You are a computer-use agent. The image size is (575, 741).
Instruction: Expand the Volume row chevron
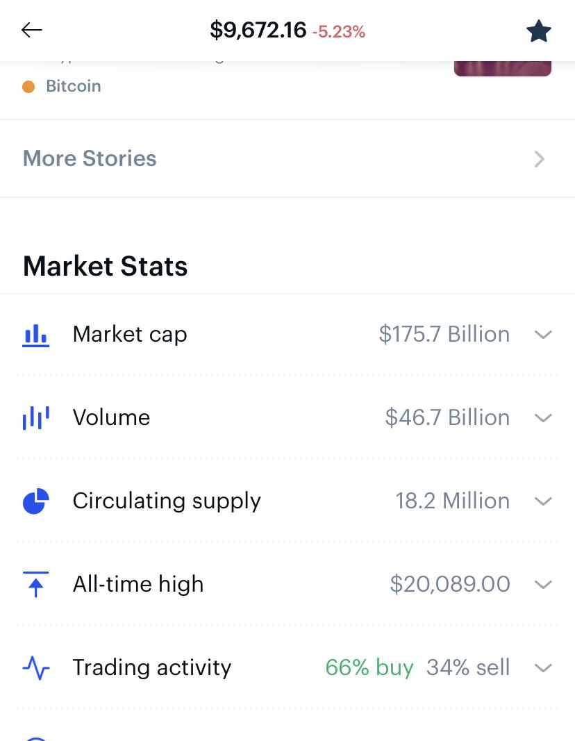(x=543, y=418)
